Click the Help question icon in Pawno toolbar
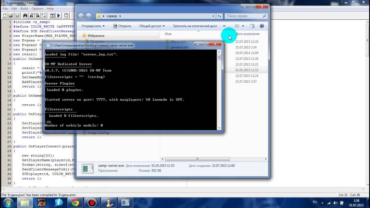This screenshot has height=208, width=370. click(66, 15)
